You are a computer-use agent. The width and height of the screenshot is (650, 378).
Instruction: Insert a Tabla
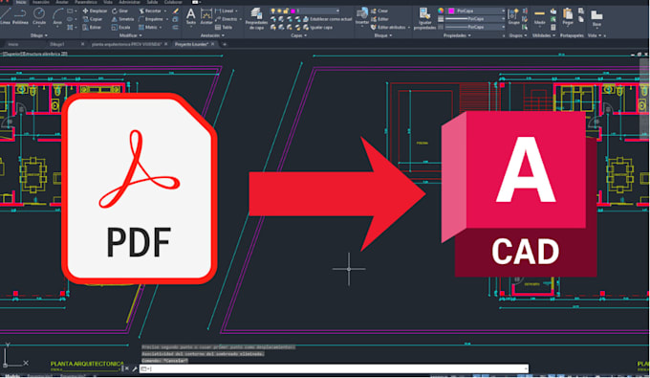click(224, 28)
